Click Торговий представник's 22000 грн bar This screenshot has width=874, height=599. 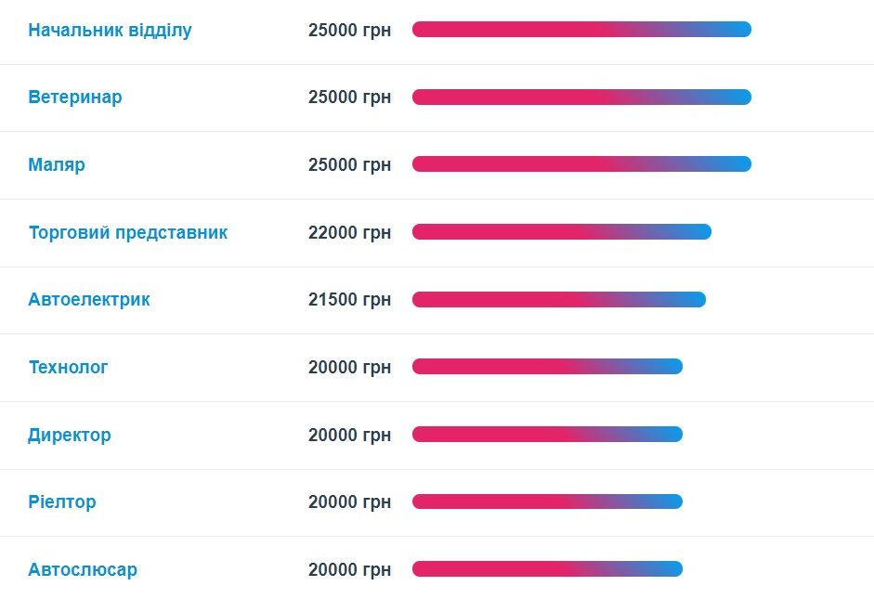click(x=561, y=232)
